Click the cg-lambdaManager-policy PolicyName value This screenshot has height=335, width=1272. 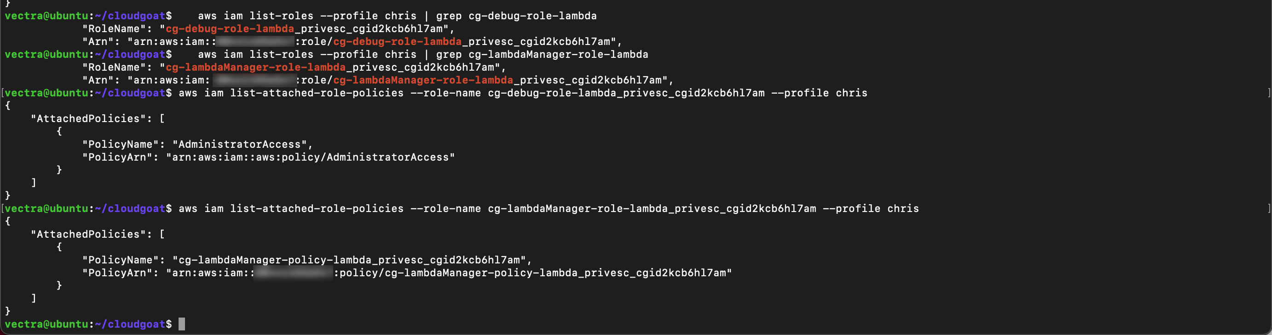coord(349,260)
